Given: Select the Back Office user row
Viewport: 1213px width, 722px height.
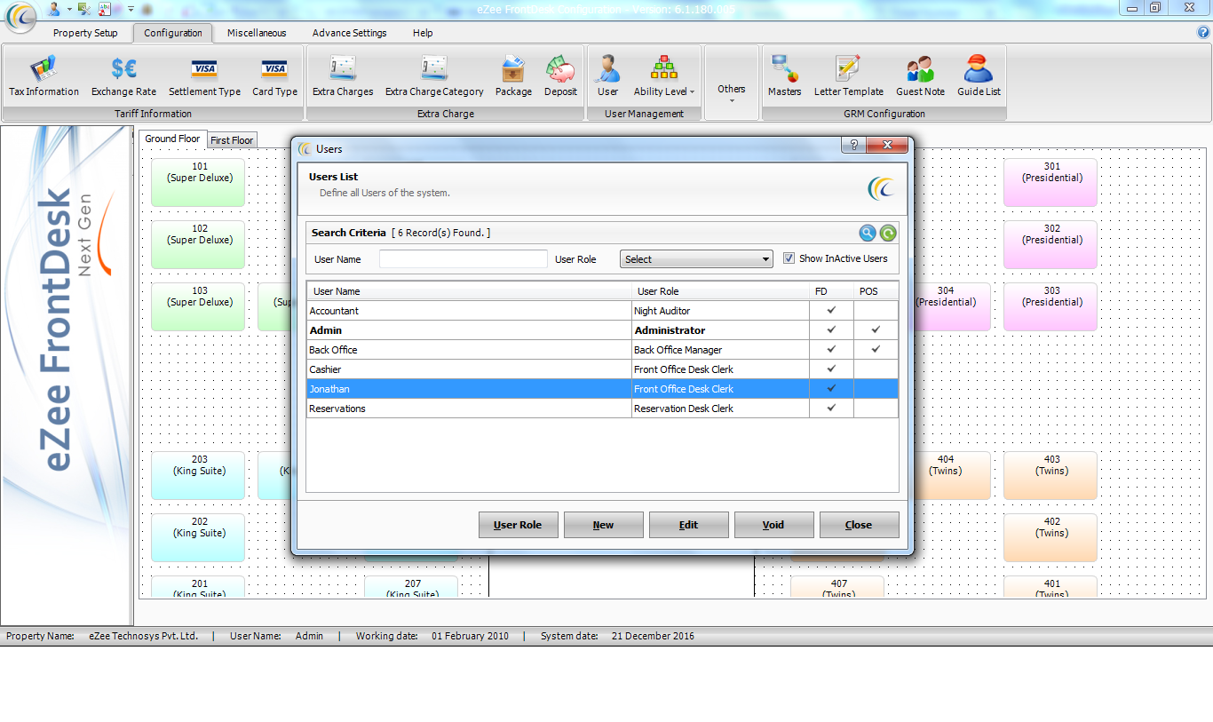Looking at the screenshot, I should coord(602,350).
